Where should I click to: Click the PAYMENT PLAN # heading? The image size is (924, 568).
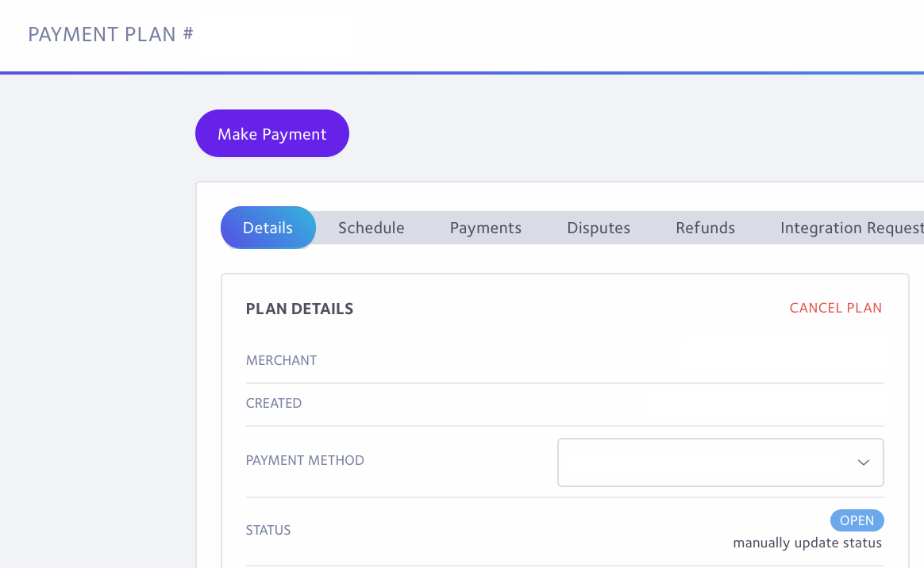coord(110,34)
